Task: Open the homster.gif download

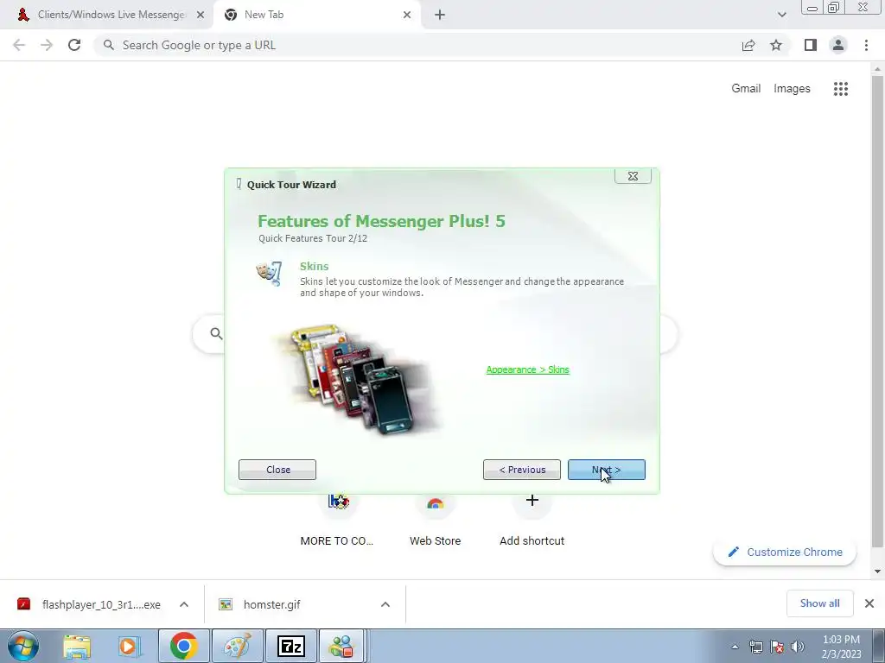Action: pyautogui.click(x=259, y=604)
